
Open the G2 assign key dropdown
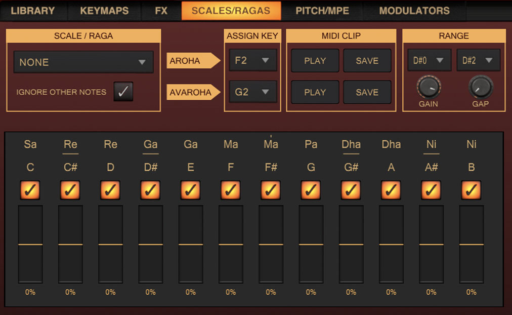click(x=253, y=92)
